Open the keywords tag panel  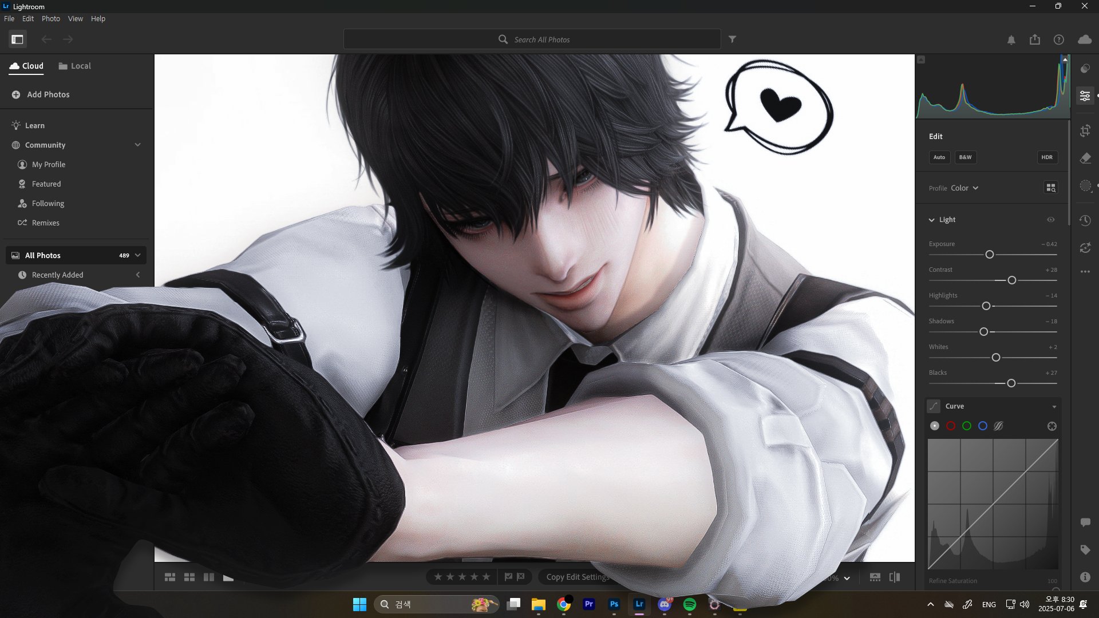(x=1085, y=550)
